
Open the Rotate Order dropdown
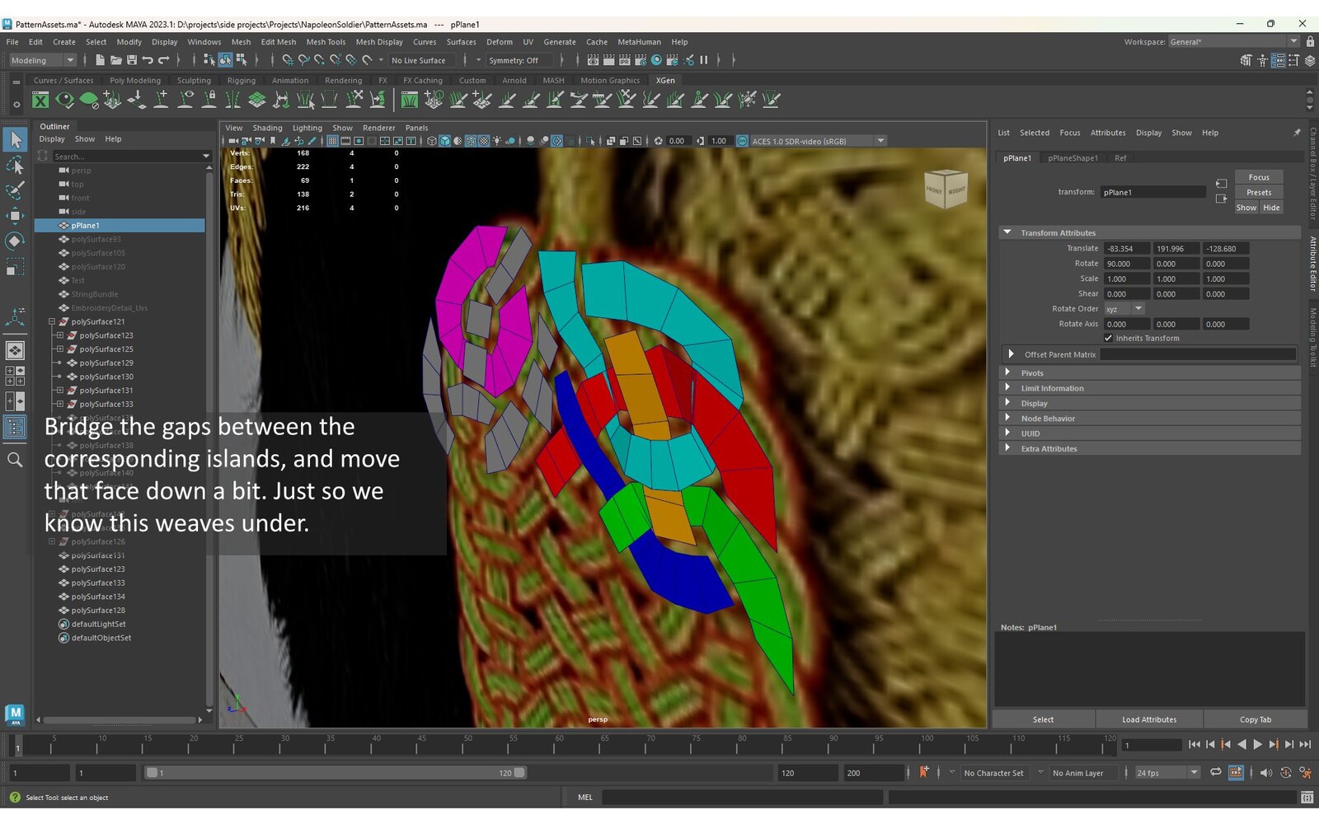coord(1124,309)
